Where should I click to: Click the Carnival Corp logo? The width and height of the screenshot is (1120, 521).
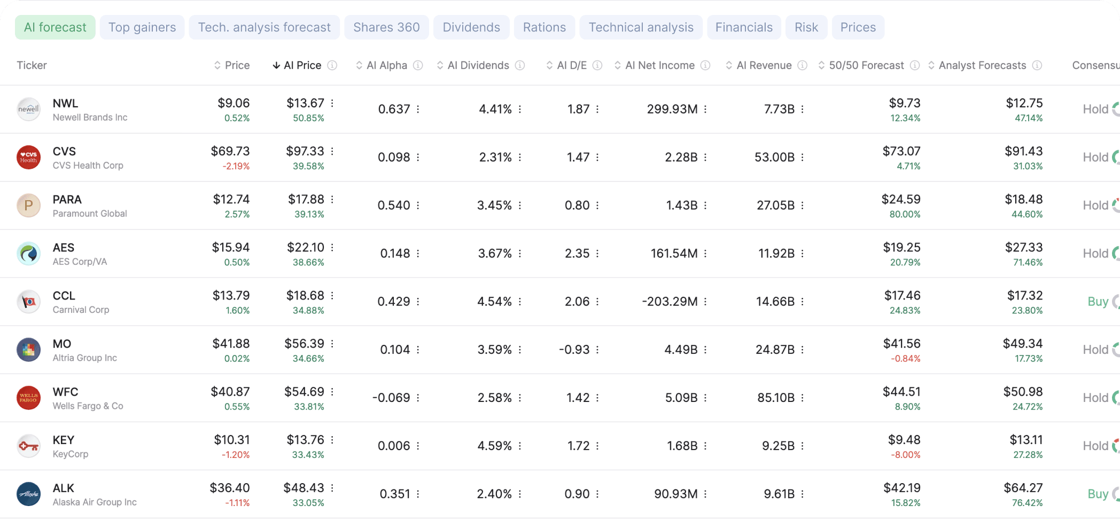click(x=29, y=302)
